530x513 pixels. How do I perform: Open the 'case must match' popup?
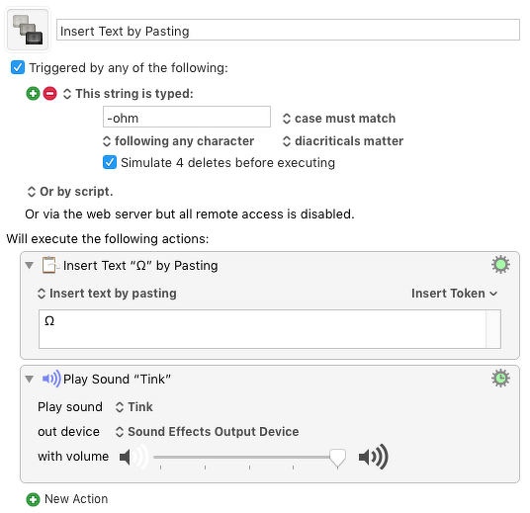point(339,119)
